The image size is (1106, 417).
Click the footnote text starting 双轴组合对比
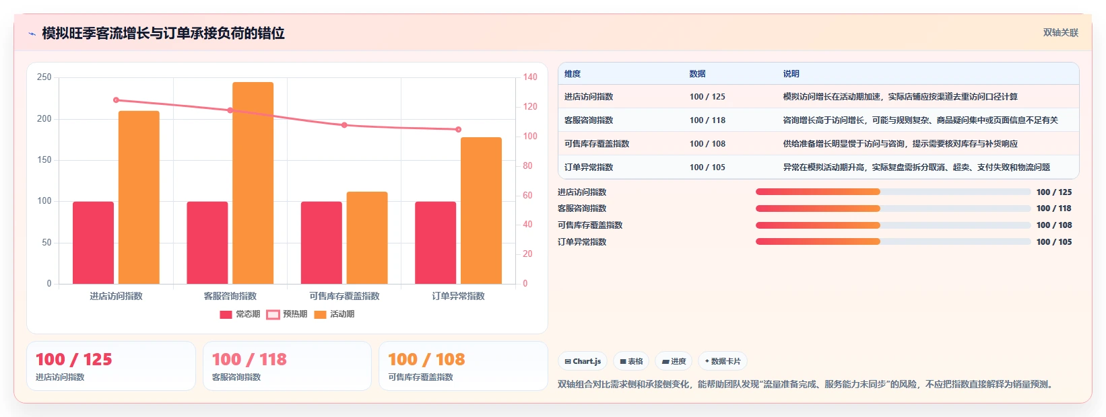tap(806, 384)
